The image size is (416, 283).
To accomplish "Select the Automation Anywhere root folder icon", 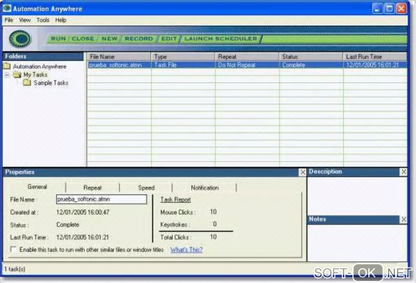I will [x=7, y=66].
